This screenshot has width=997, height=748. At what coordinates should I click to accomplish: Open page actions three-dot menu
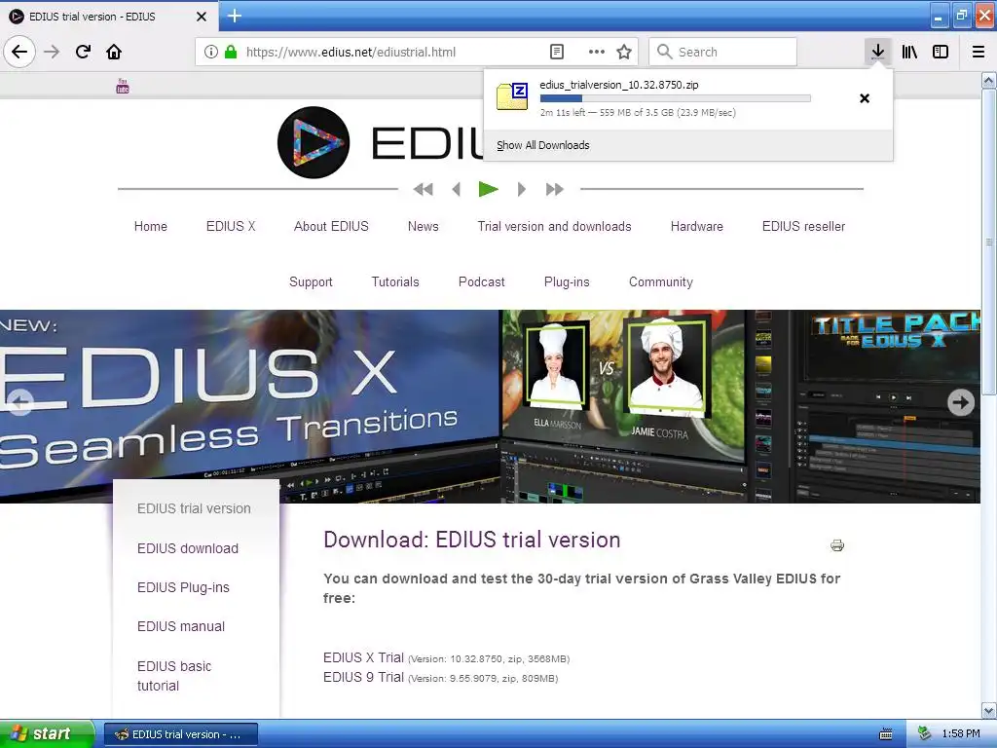[597, 52]
